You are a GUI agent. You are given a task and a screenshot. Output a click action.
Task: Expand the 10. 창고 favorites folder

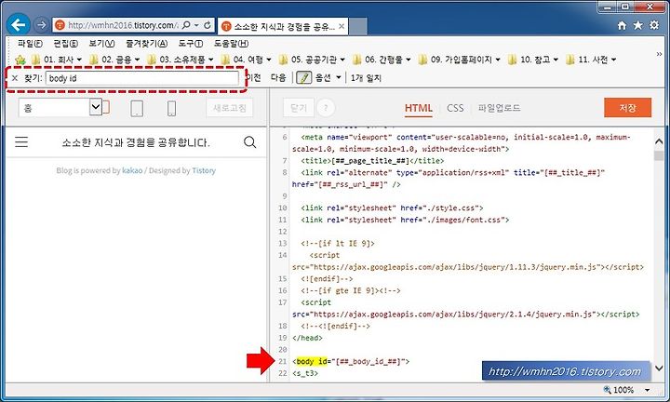(533, 60)
